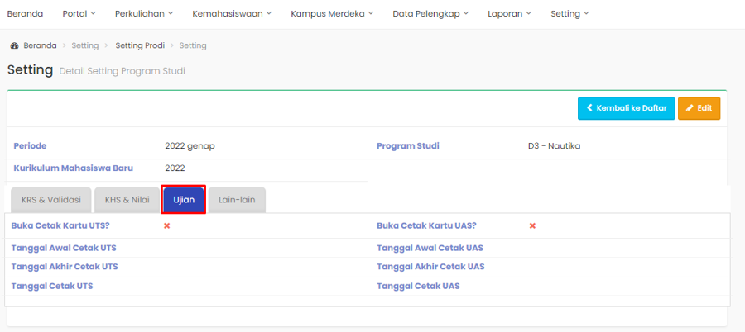Open the Setting menu in the navbar
This screenshot has height=332, width=745.
click(570, 13)
